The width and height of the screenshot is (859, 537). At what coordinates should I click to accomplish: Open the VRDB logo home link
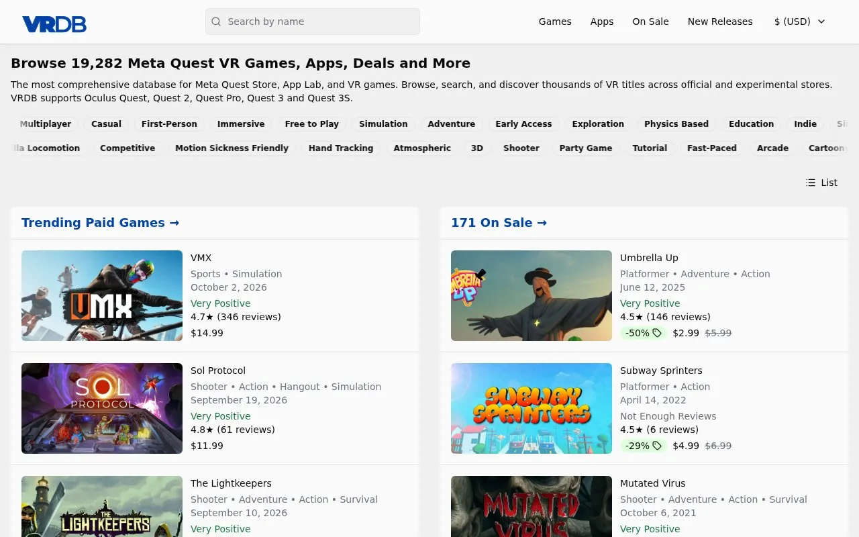(54, 24)
